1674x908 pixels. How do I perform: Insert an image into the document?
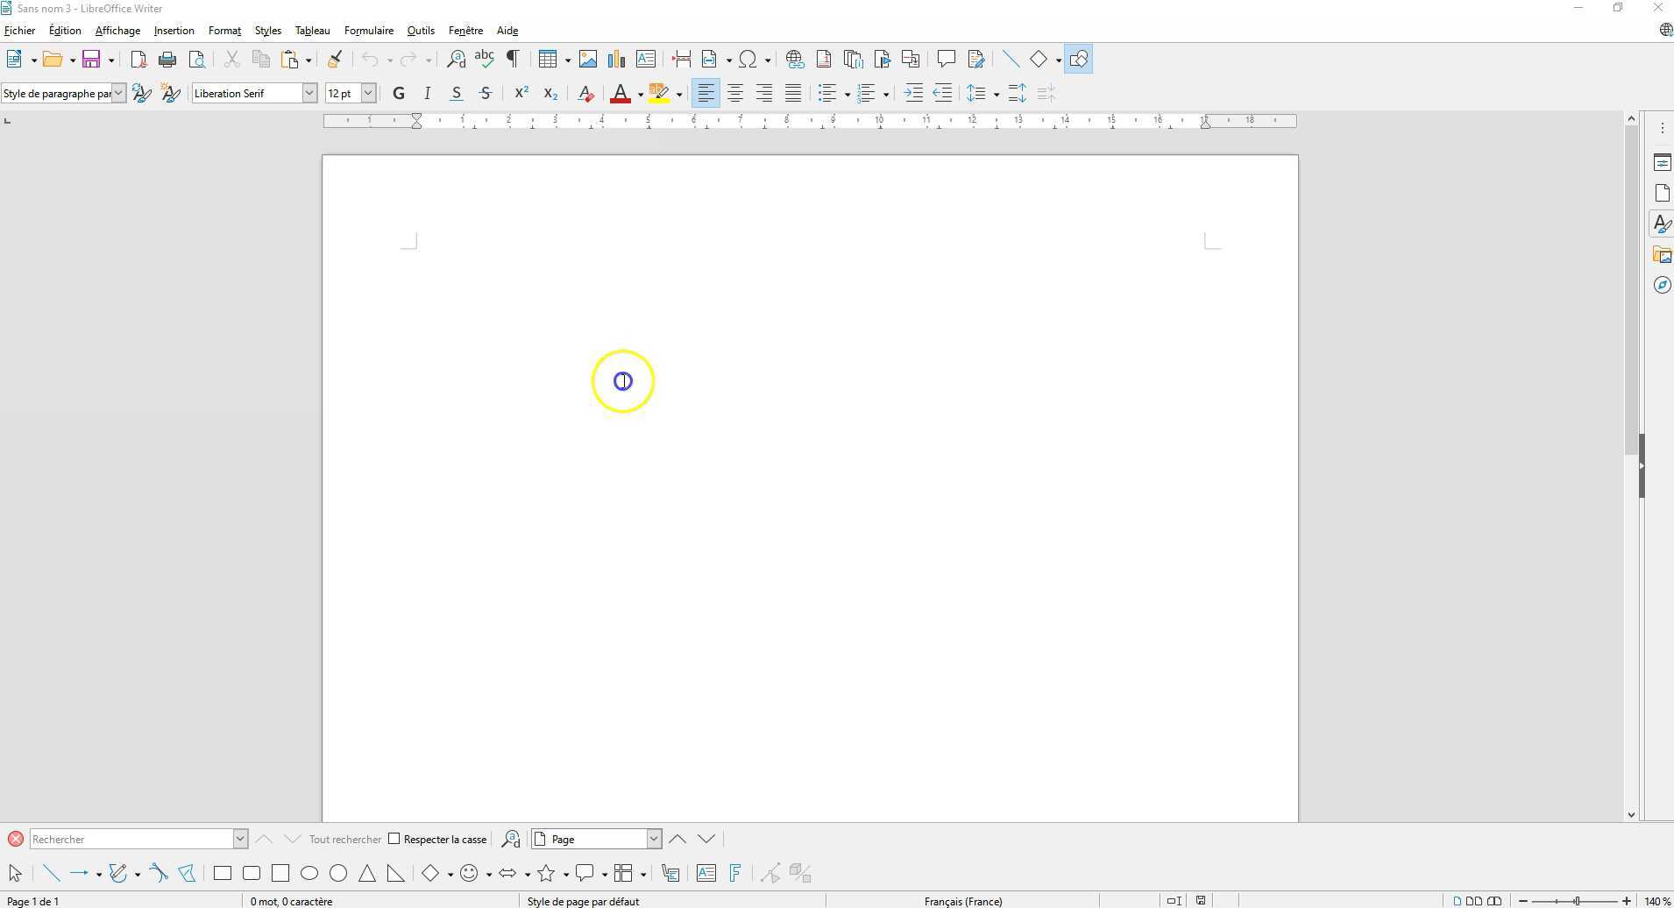point(588,59)
